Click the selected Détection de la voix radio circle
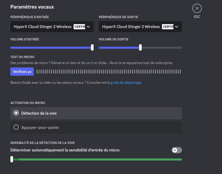 [16, 113]
